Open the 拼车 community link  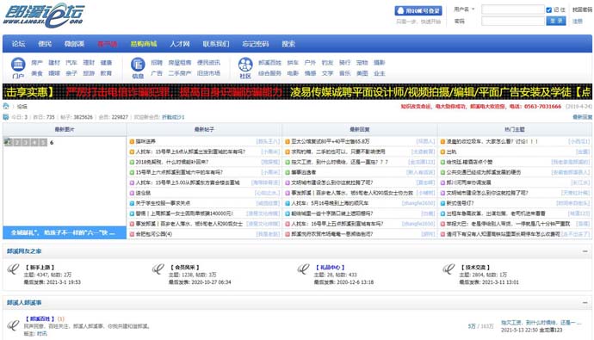(293, 63)
